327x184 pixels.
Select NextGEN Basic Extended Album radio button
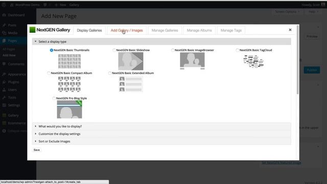(110, 73)
